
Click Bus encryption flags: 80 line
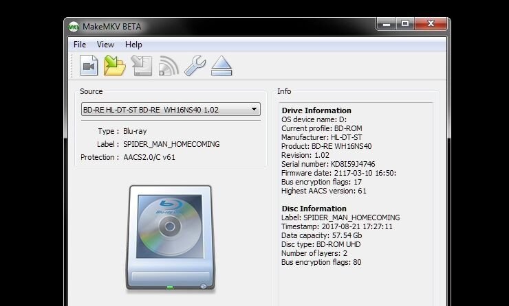point(321,262)
